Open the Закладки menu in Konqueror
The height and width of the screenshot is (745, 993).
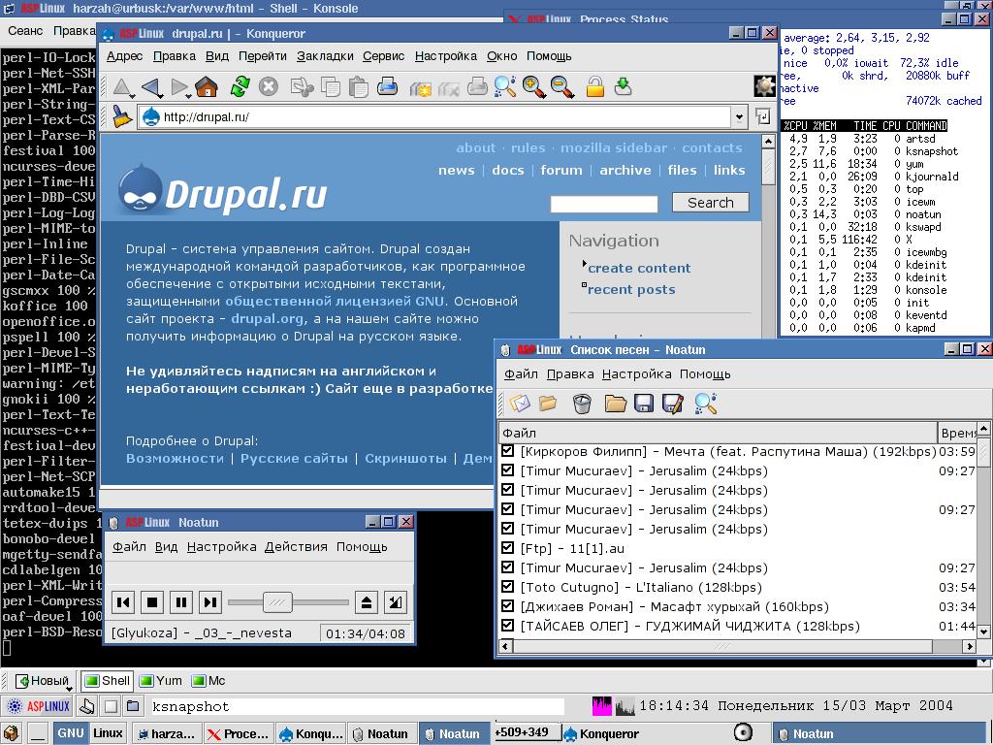325,56
